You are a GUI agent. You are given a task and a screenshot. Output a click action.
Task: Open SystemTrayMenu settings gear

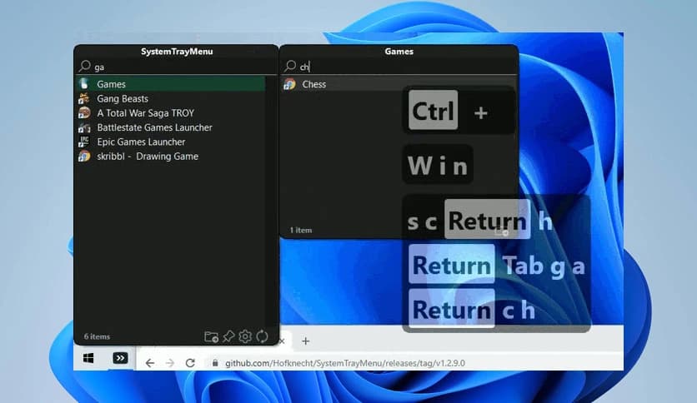pyautogui.click(x=245, y=336)
